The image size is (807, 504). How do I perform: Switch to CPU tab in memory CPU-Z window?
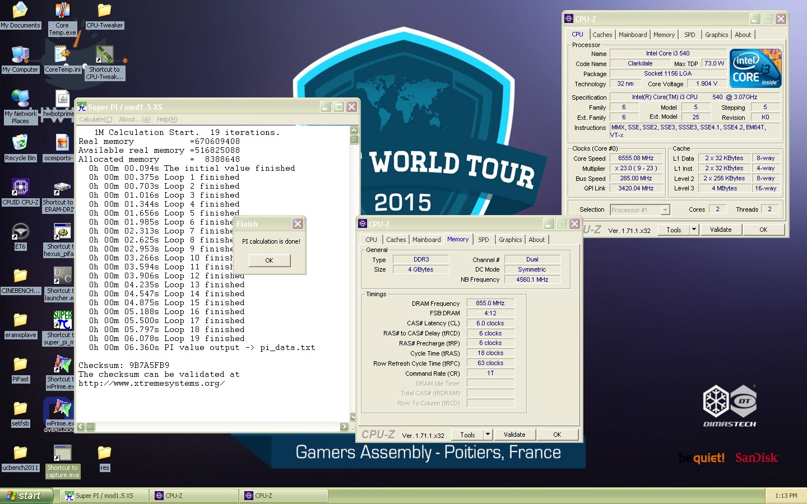point(371,240)
